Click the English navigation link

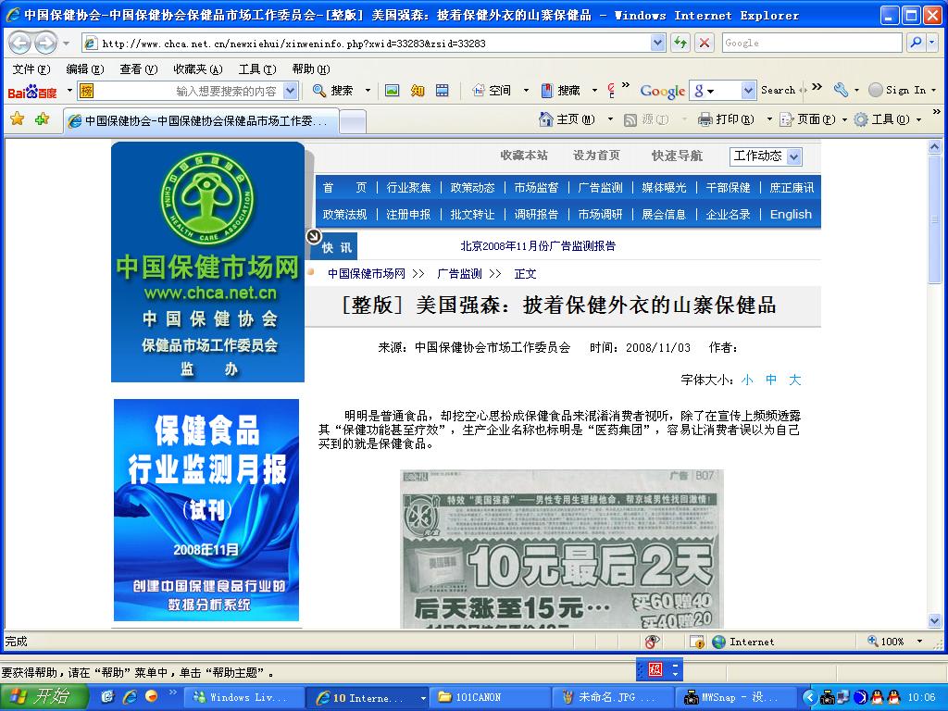(791, 214)
